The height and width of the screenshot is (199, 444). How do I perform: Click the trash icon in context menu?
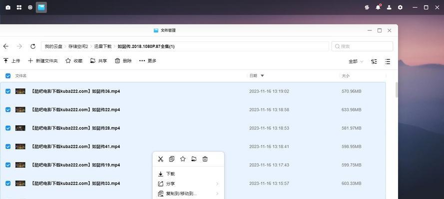point(205,159)
